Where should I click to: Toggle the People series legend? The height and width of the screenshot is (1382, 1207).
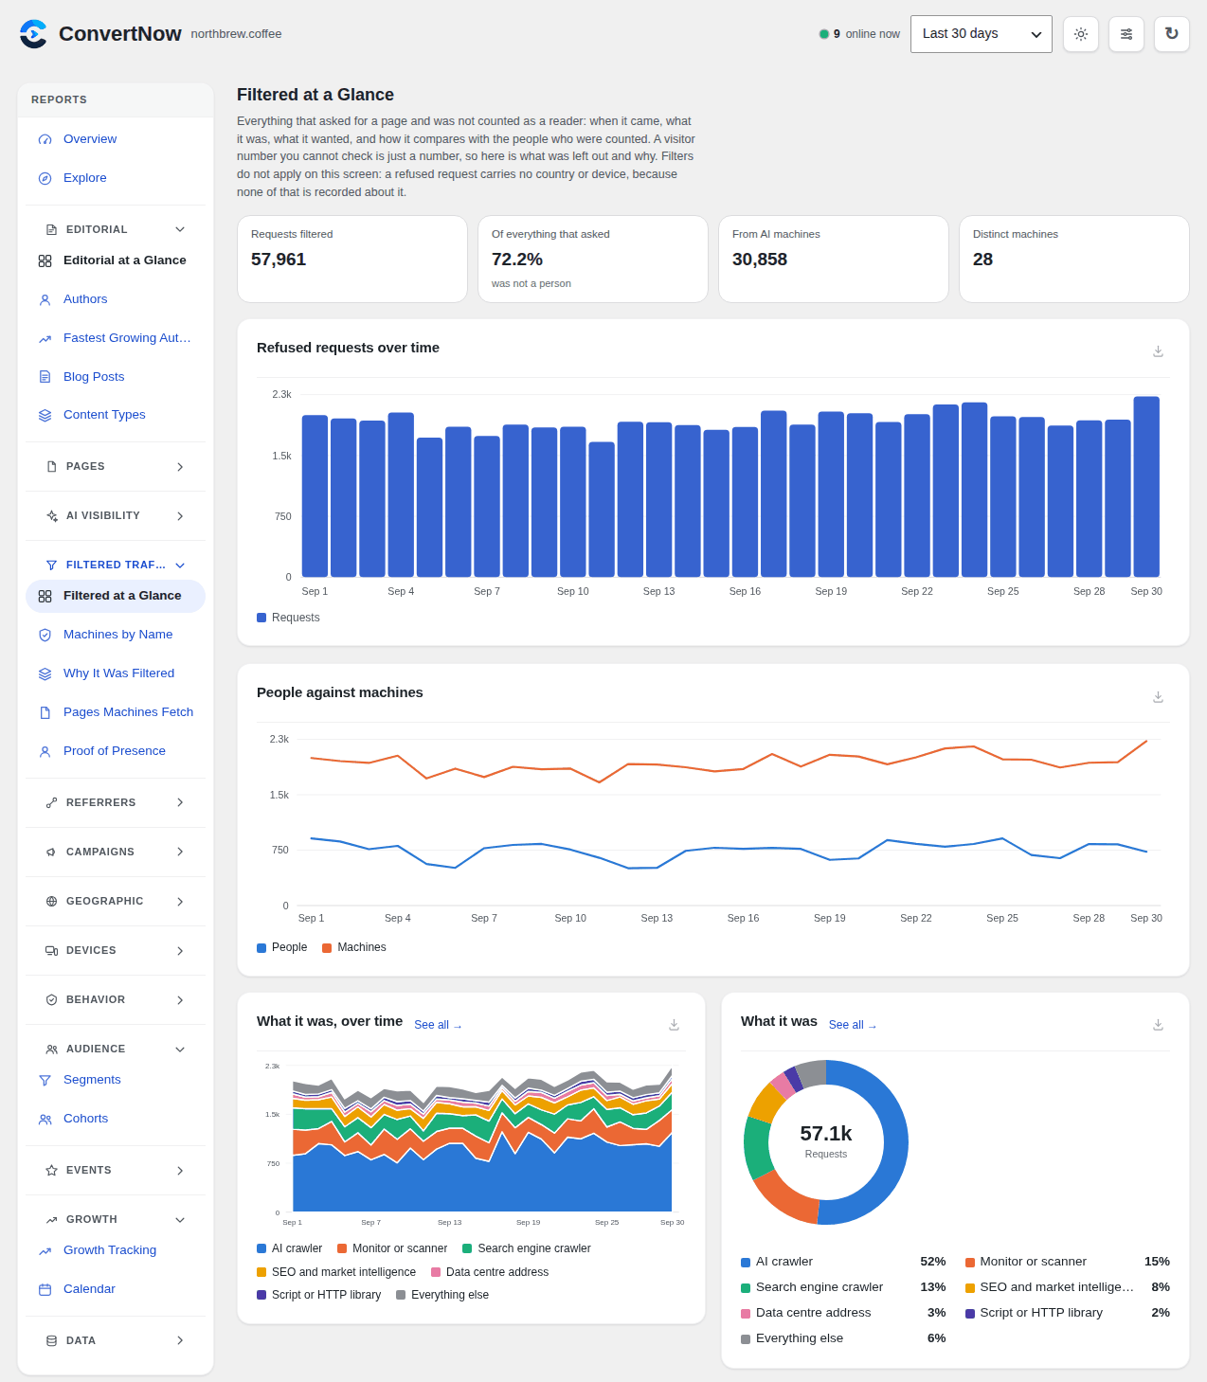point(282,947)
